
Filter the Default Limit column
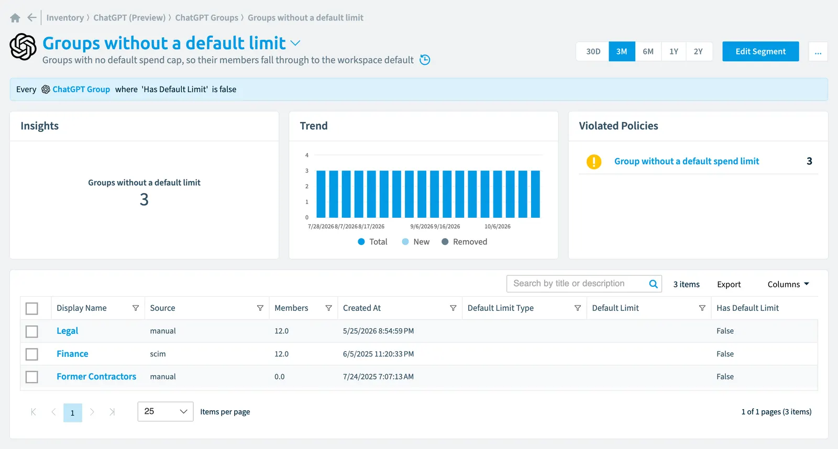(x=702, y=308)
